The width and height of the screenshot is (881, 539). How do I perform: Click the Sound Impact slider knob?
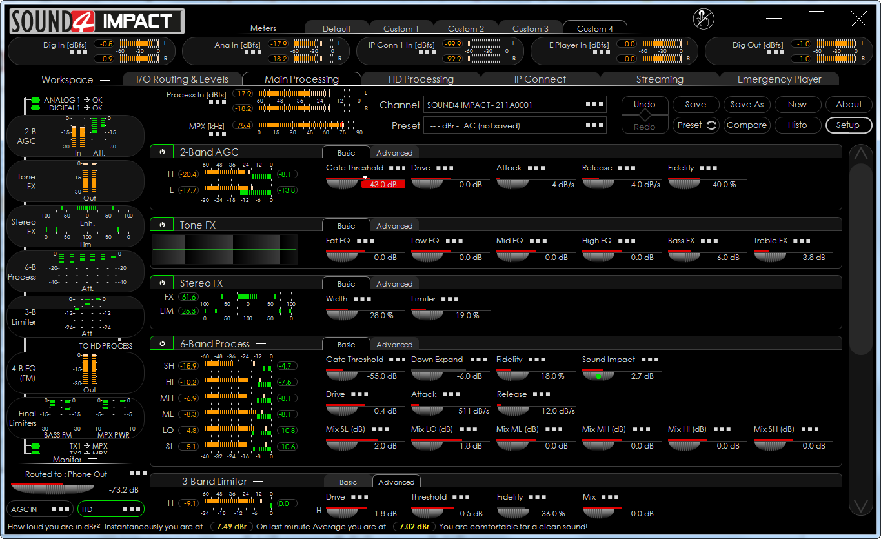[x=598, y=374]
